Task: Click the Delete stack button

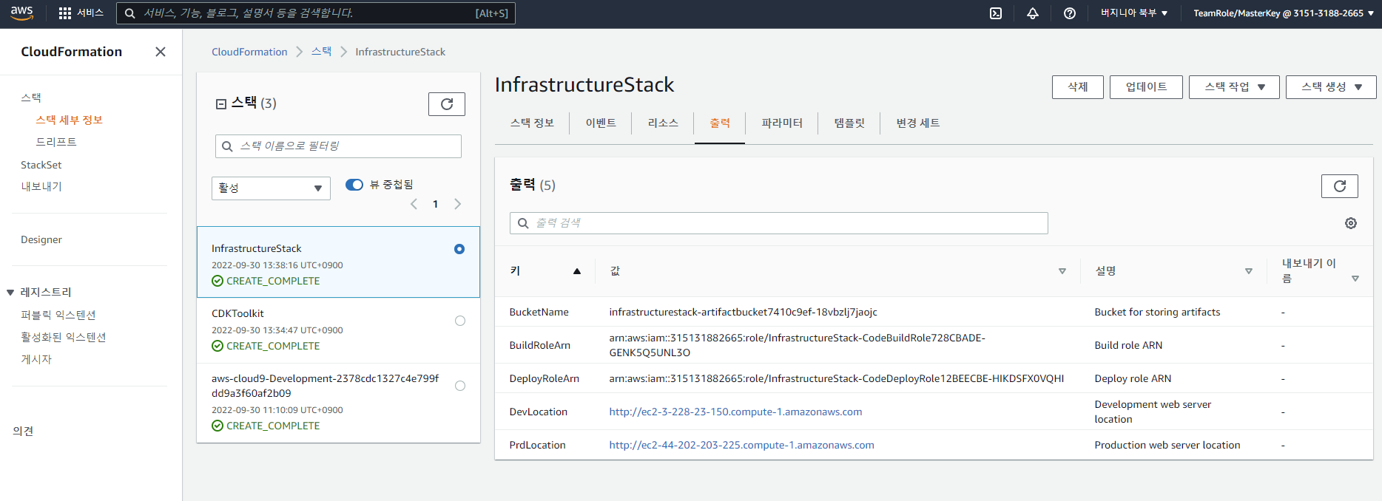Action: tap(1078, 87)
